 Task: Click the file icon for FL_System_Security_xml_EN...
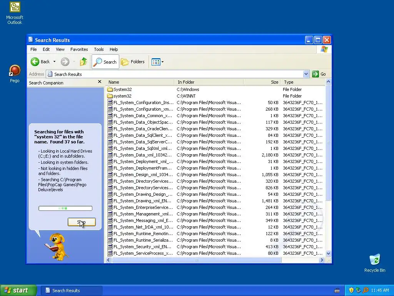(110, 246)
